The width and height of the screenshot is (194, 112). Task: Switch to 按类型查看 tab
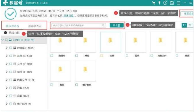click(x=12, y=26)
